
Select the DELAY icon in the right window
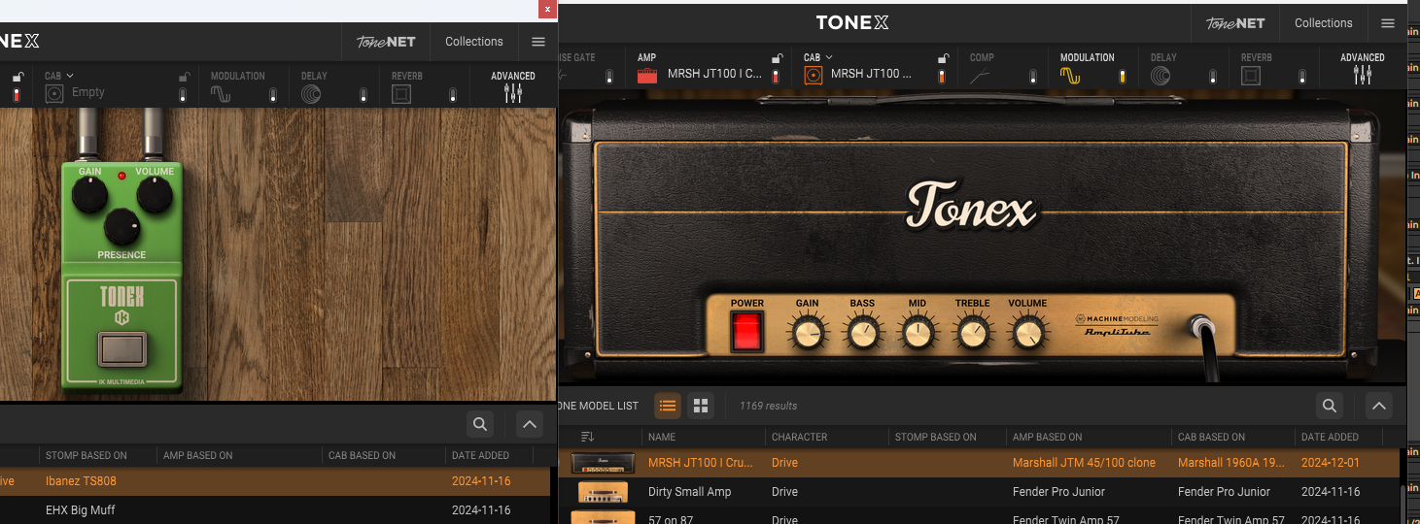pos(1161,76)
